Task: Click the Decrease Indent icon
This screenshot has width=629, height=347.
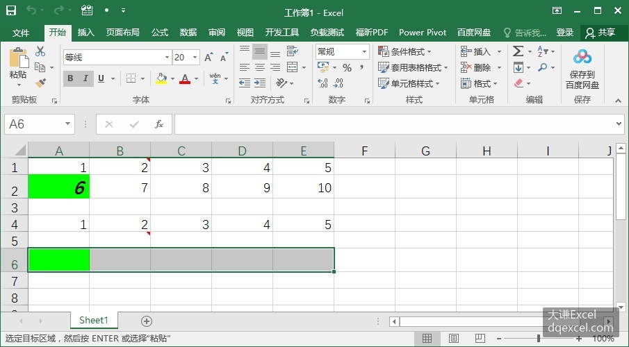Action: pos(244,83)
